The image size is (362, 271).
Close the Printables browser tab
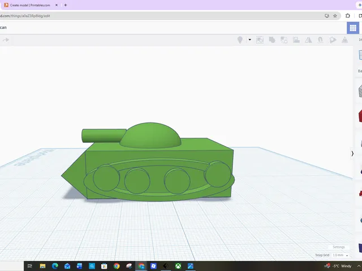[57, 5]
